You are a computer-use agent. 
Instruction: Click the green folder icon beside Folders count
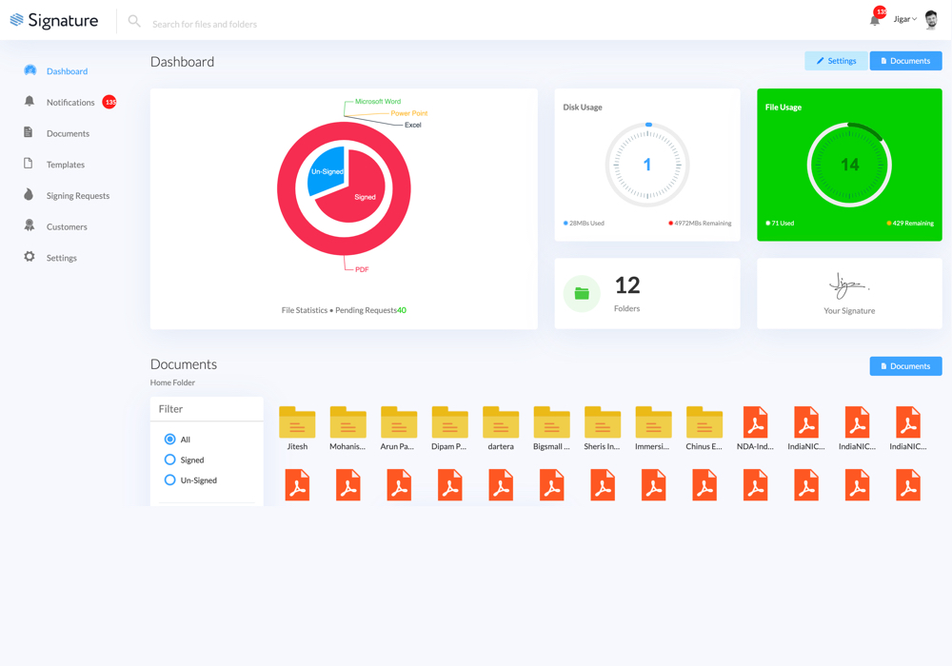point(582,292)
